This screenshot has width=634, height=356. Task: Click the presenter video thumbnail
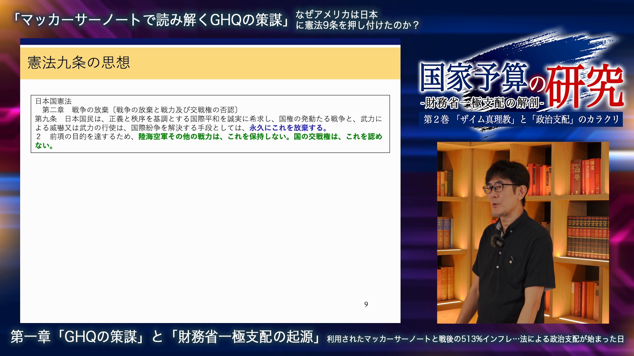click(x=523, y=232)
